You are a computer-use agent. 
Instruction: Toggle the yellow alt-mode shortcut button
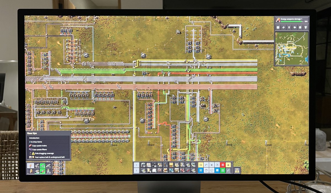[201, 165]
